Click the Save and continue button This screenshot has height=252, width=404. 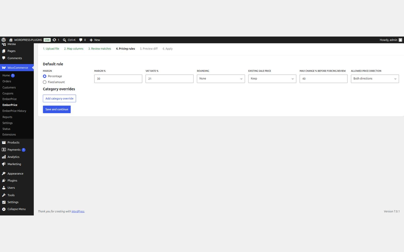57,109
